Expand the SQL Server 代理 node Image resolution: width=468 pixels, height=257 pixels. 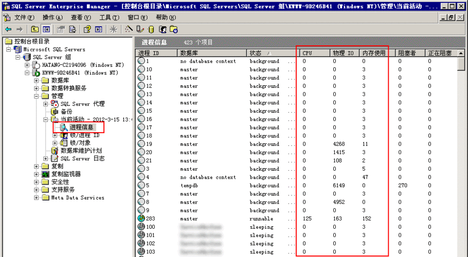(x=46, y=104)
